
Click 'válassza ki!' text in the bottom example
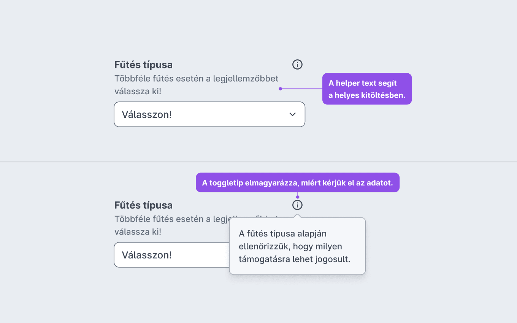138,232
